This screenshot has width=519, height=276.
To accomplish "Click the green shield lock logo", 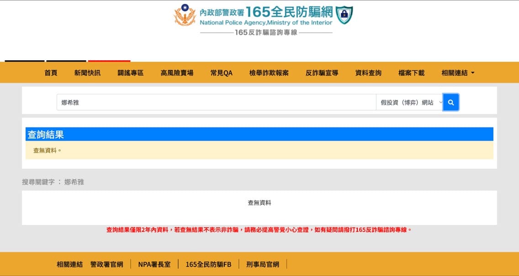I will tap(344, 15).
